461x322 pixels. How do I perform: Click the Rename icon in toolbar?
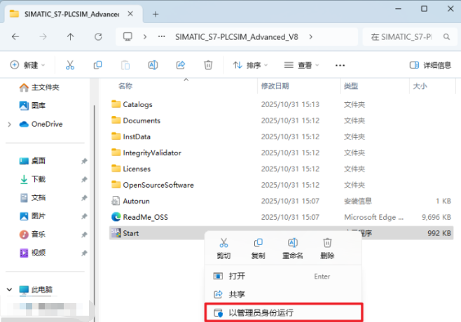tap(153, 65)
